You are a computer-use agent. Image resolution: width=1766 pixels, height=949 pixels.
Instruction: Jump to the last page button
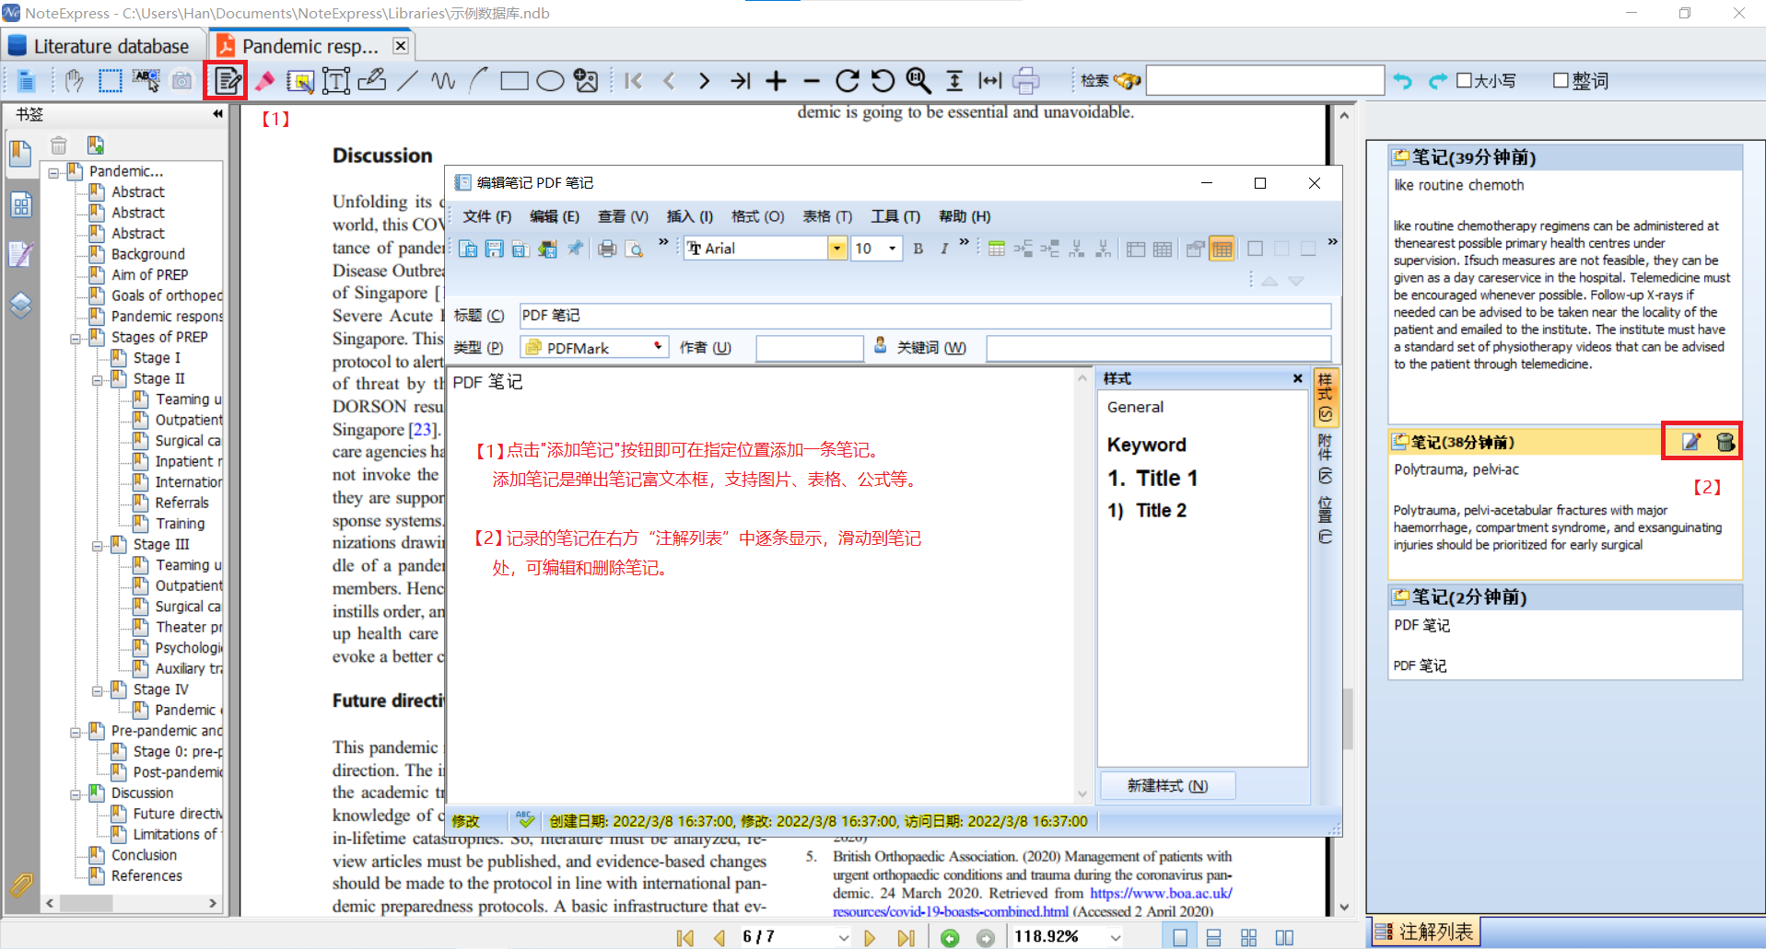(x=906, y=938)
